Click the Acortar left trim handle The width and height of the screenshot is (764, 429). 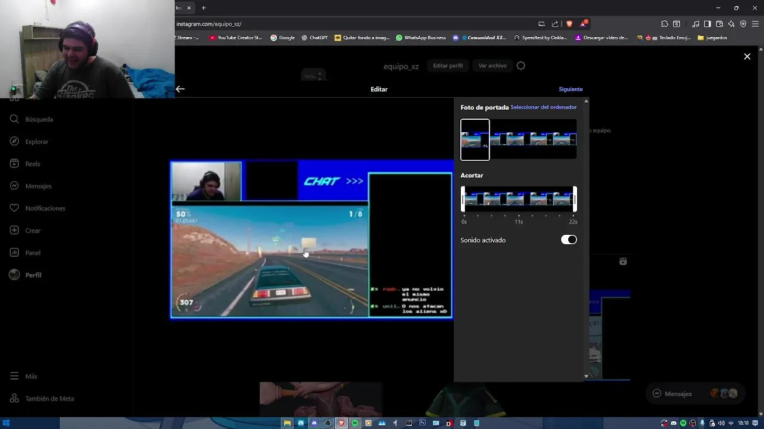point(463,199)
